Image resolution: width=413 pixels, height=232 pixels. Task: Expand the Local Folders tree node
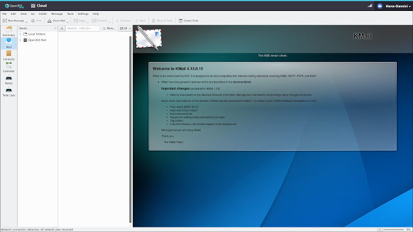(x=20, y=34)
